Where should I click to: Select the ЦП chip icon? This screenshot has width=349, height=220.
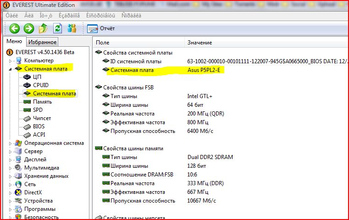tap(27, 77)
